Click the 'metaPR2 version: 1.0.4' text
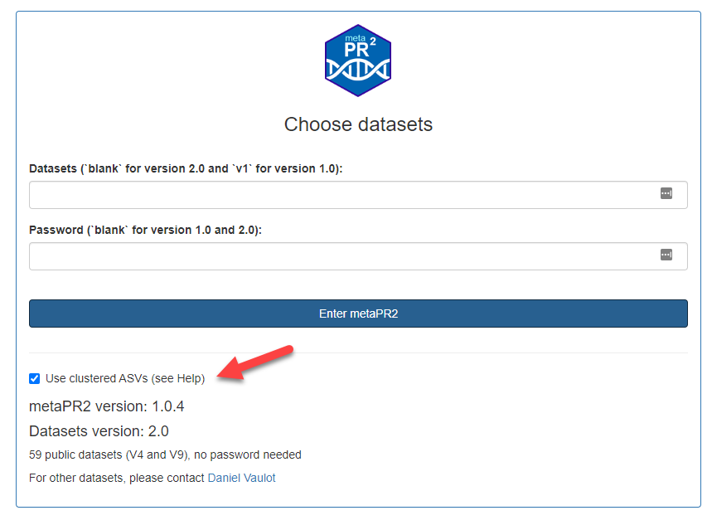 [x=107, y=406]
